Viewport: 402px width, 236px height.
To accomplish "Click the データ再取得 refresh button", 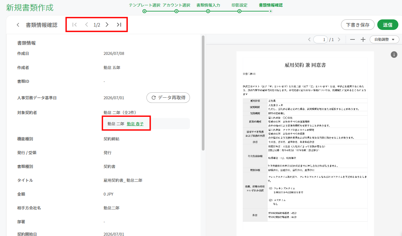I will [x=168, y=98].
